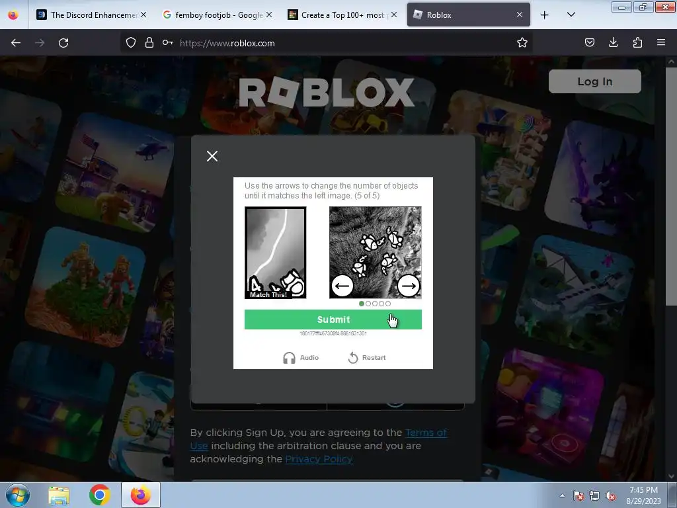
Task: Restart the captcha challenge
Action: click(366, 358)
